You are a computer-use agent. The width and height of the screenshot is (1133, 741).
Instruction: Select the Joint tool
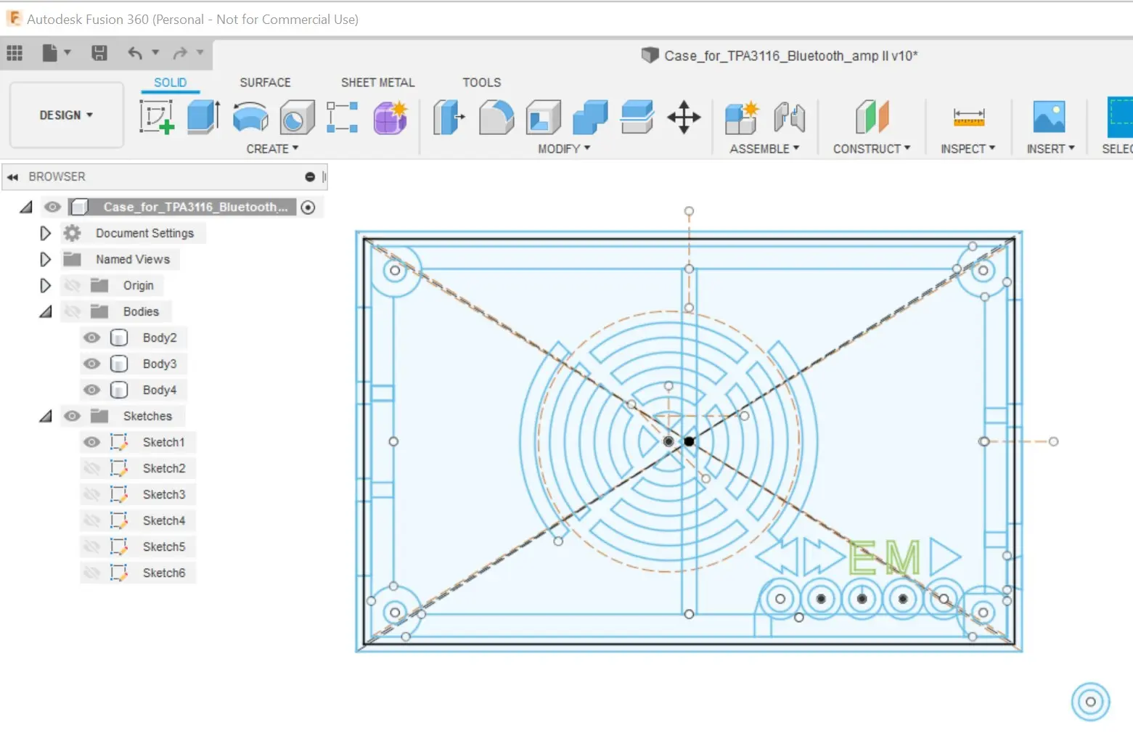[789, 117]
